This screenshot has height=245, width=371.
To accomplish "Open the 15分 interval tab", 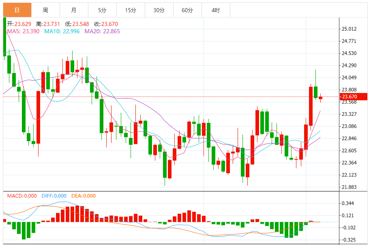I will coord(131,10).
